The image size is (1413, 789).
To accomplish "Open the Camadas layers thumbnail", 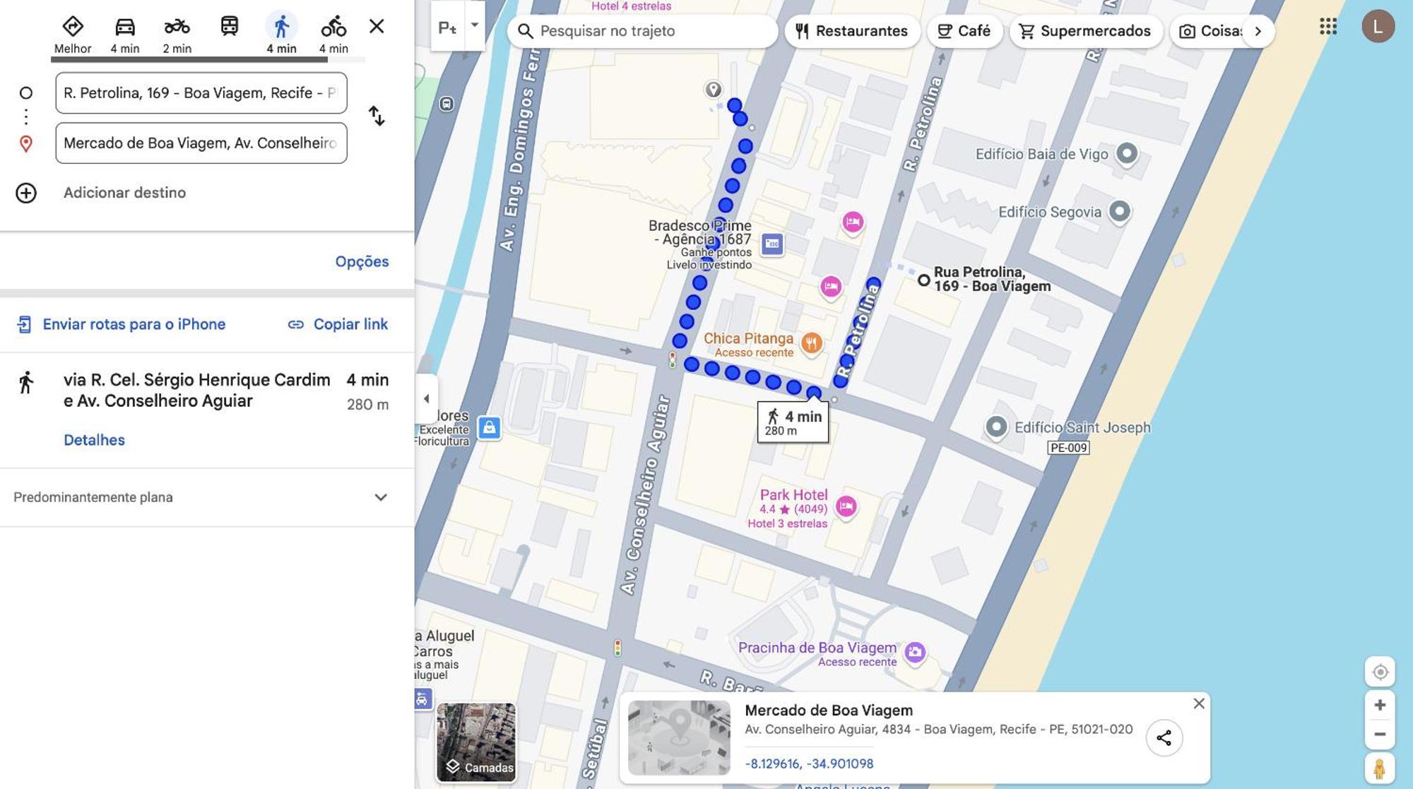I will tap(476, 742).
